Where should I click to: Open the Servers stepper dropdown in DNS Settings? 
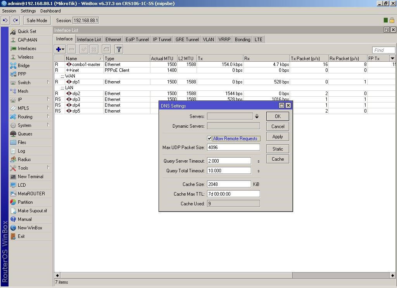256,116
